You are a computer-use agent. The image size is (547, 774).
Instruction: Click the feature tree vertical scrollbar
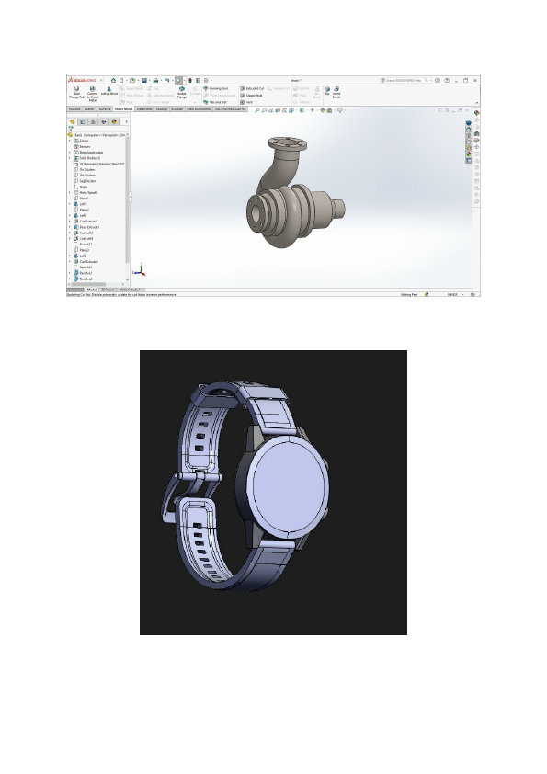click(x=128, y=198)
